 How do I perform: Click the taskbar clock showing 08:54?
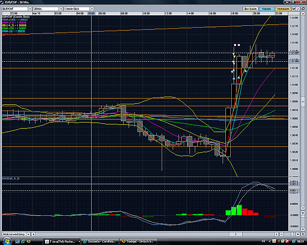tap(300, 241)
